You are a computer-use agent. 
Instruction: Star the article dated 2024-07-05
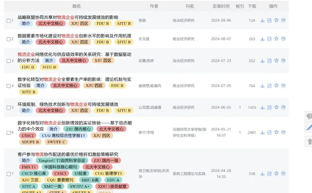[x=276, y=85]
